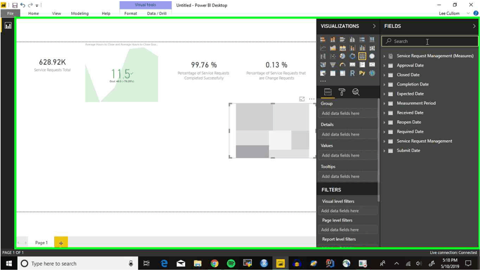
Task: Click the Undo arrow
Action: point(23,5)
